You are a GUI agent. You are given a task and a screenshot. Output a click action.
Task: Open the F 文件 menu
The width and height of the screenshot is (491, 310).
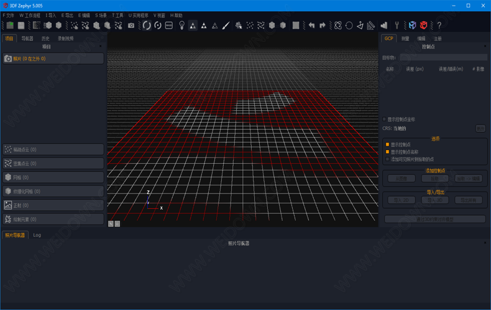point(9,15)
